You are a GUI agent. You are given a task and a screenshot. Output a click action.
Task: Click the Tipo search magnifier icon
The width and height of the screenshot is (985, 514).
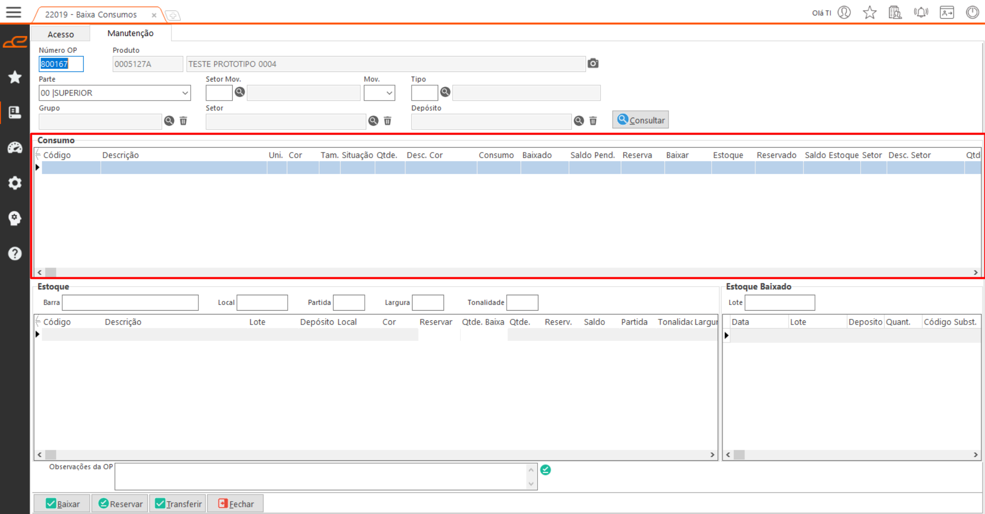pyautogui.click(x=445, y=92)
